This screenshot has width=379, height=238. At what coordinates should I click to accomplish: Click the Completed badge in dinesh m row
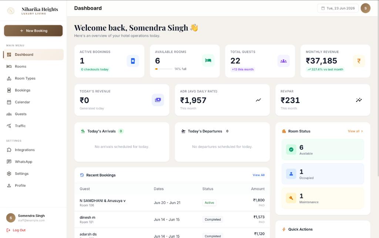(x=213, y=219)
